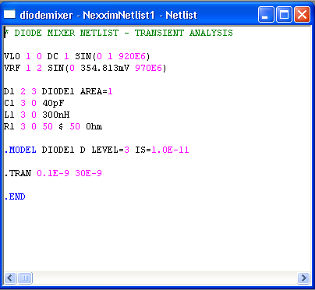
Task: Click the .TRAN statement line
Action: click(53, 173)
